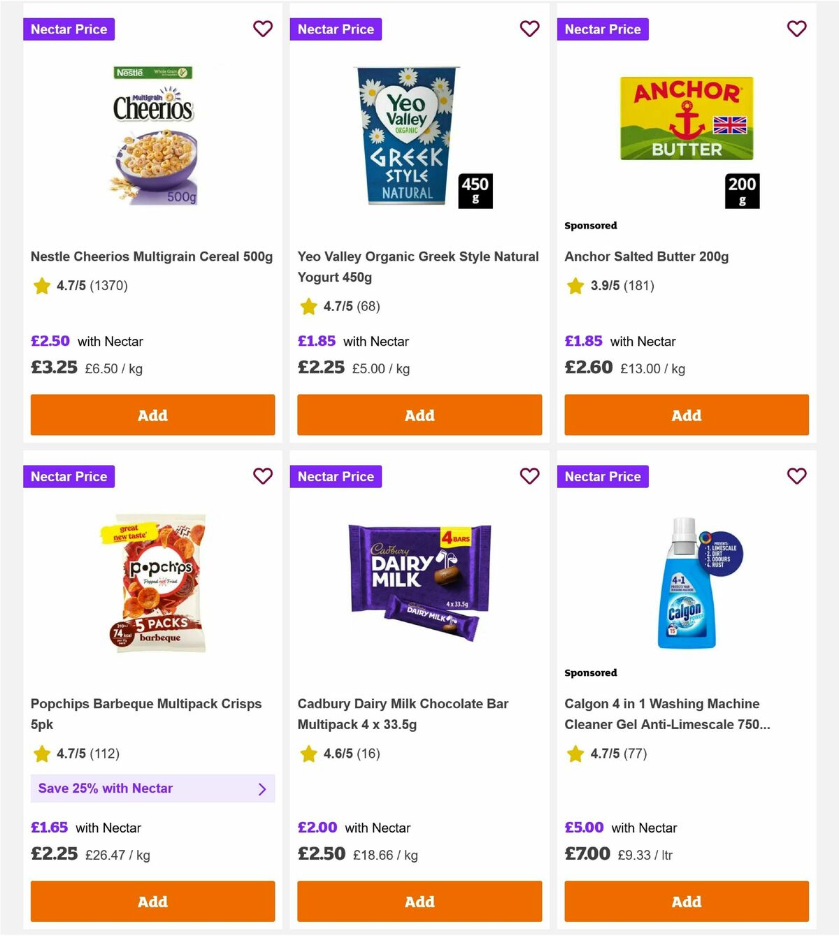
Task: Click the Sponsored label under Anchor Butter image
Action: [591, 225]
